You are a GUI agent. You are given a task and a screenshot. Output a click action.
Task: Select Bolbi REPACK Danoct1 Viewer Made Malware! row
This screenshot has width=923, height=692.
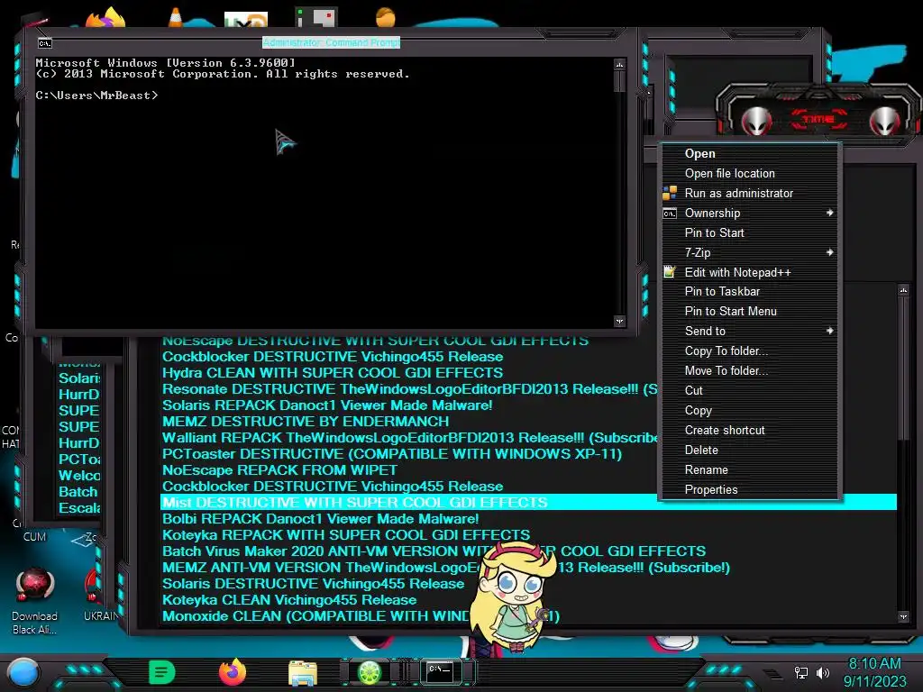(x=320, y=519)
